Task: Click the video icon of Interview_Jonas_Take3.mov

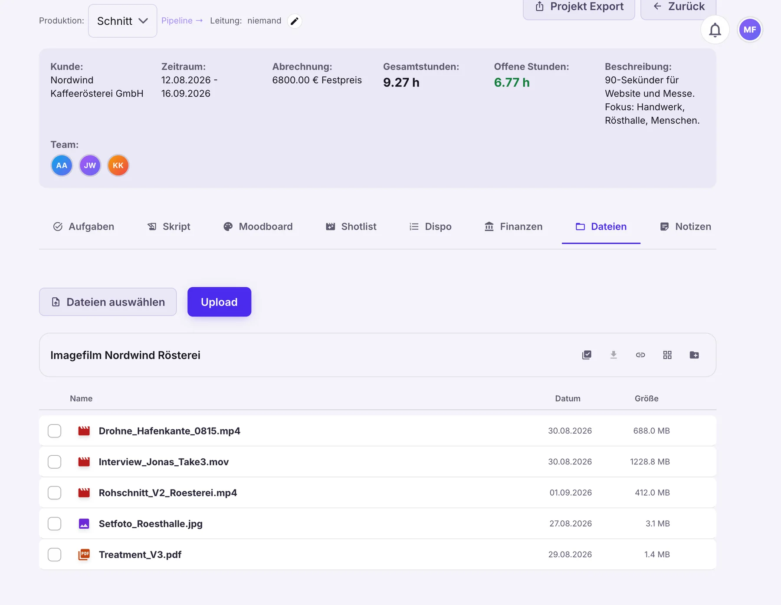Action: pos(84,462)
